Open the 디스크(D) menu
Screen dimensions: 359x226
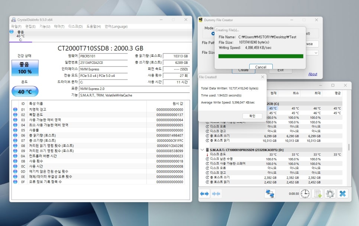75,26
